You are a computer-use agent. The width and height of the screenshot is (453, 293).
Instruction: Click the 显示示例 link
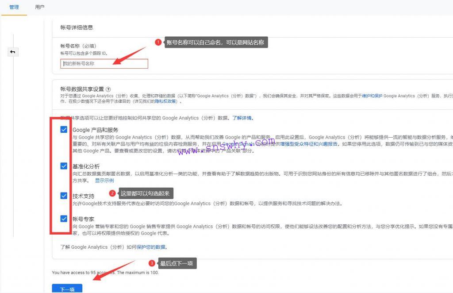pyautogui.click(x=104, y=181)
